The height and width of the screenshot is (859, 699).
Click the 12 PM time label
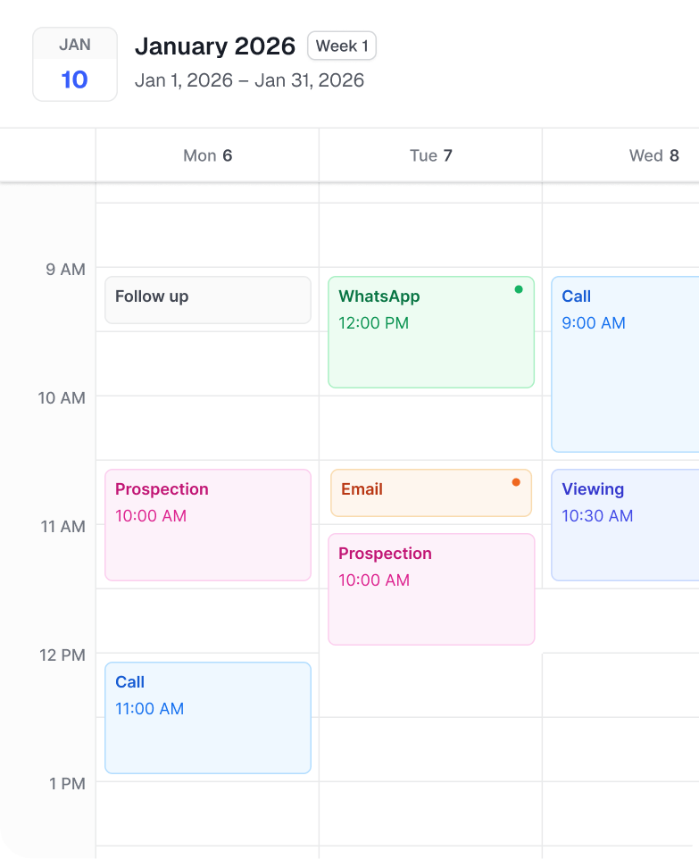point(62,655)
